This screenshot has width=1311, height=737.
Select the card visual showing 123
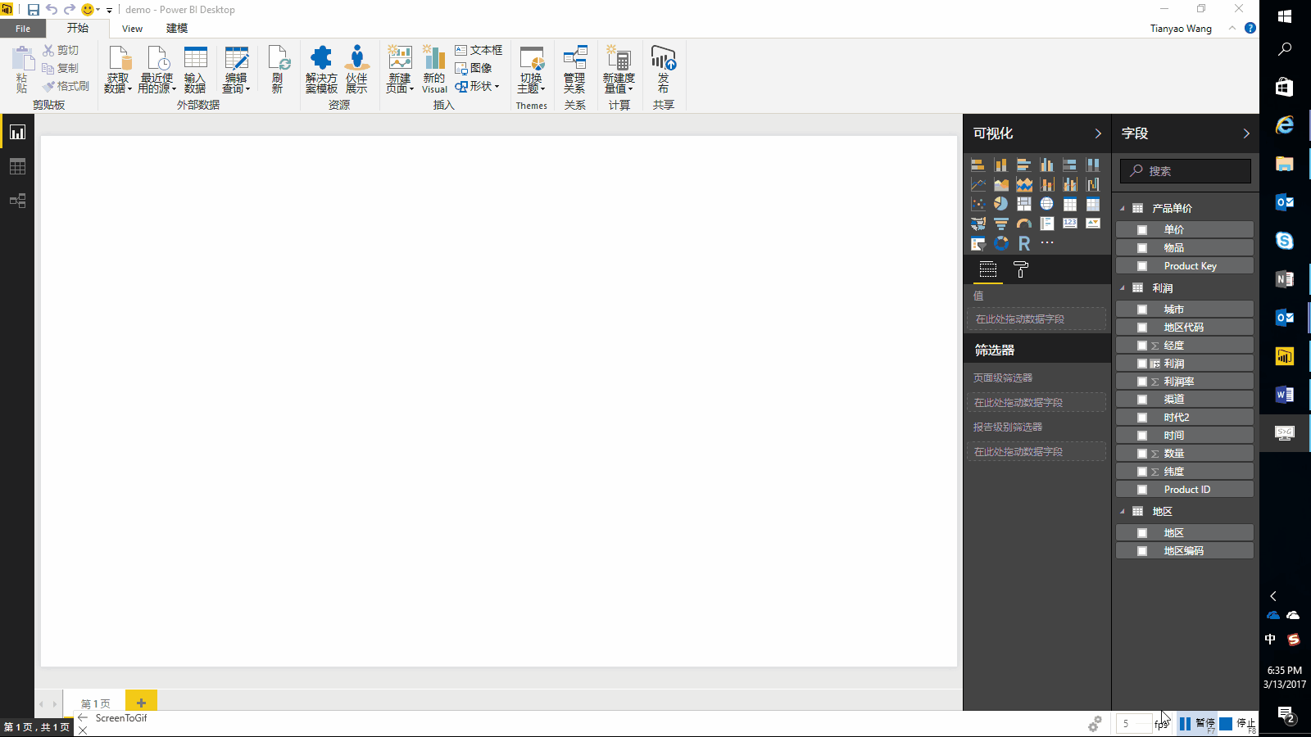pos(1070,224)
